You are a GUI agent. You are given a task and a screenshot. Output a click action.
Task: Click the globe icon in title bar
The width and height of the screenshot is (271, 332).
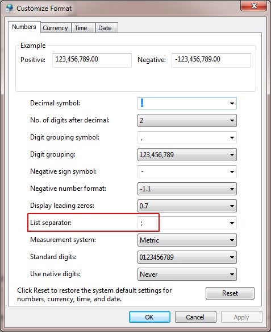tap(9, 8)
